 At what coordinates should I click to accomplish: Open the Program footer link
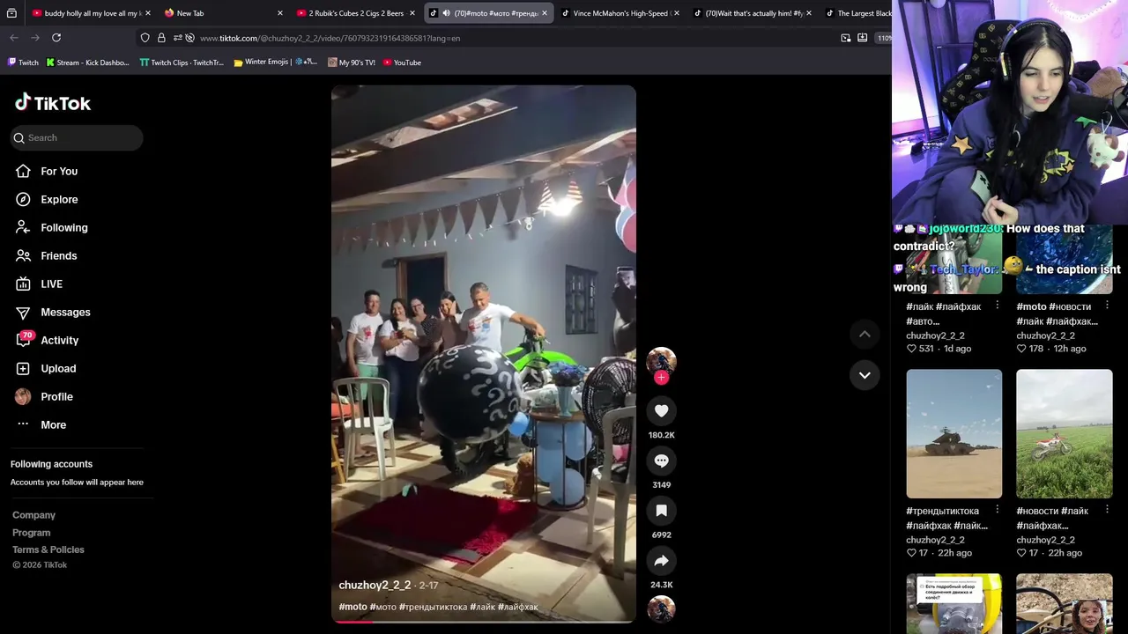coord(31,533)
